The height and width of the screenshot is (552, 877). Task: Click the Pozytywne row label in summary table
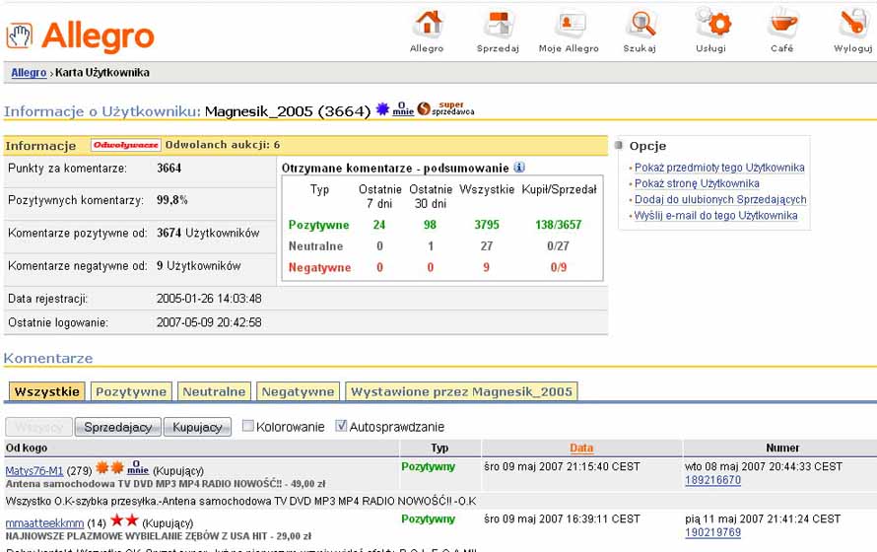pyautogui.click(x=319, y=225)
